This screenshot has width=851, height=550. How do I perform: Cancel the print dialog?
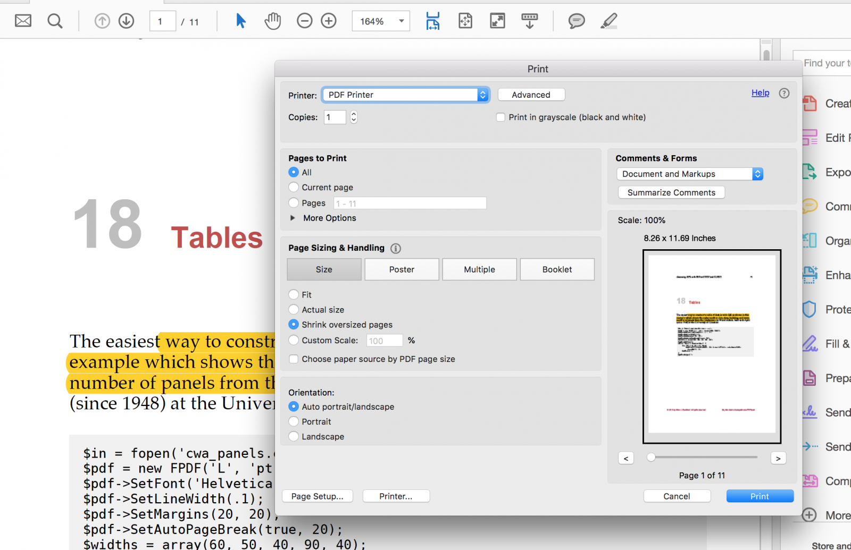click(677, 496)
